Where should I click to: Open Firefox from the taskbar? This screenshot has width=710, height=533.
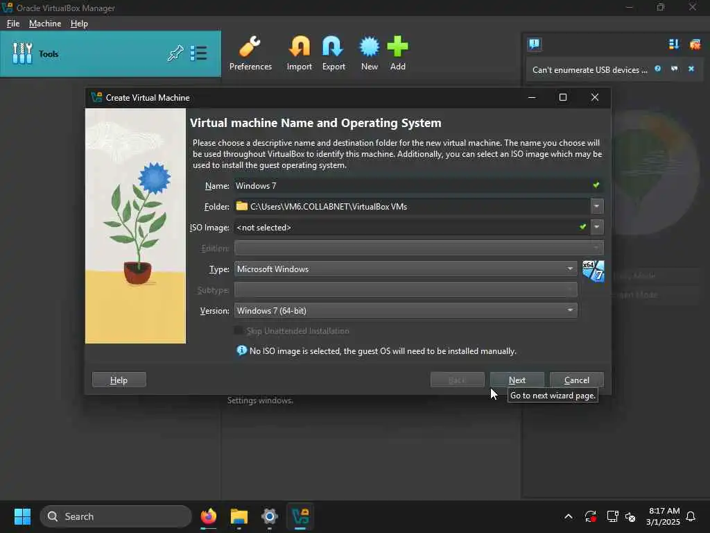[209, 516]
